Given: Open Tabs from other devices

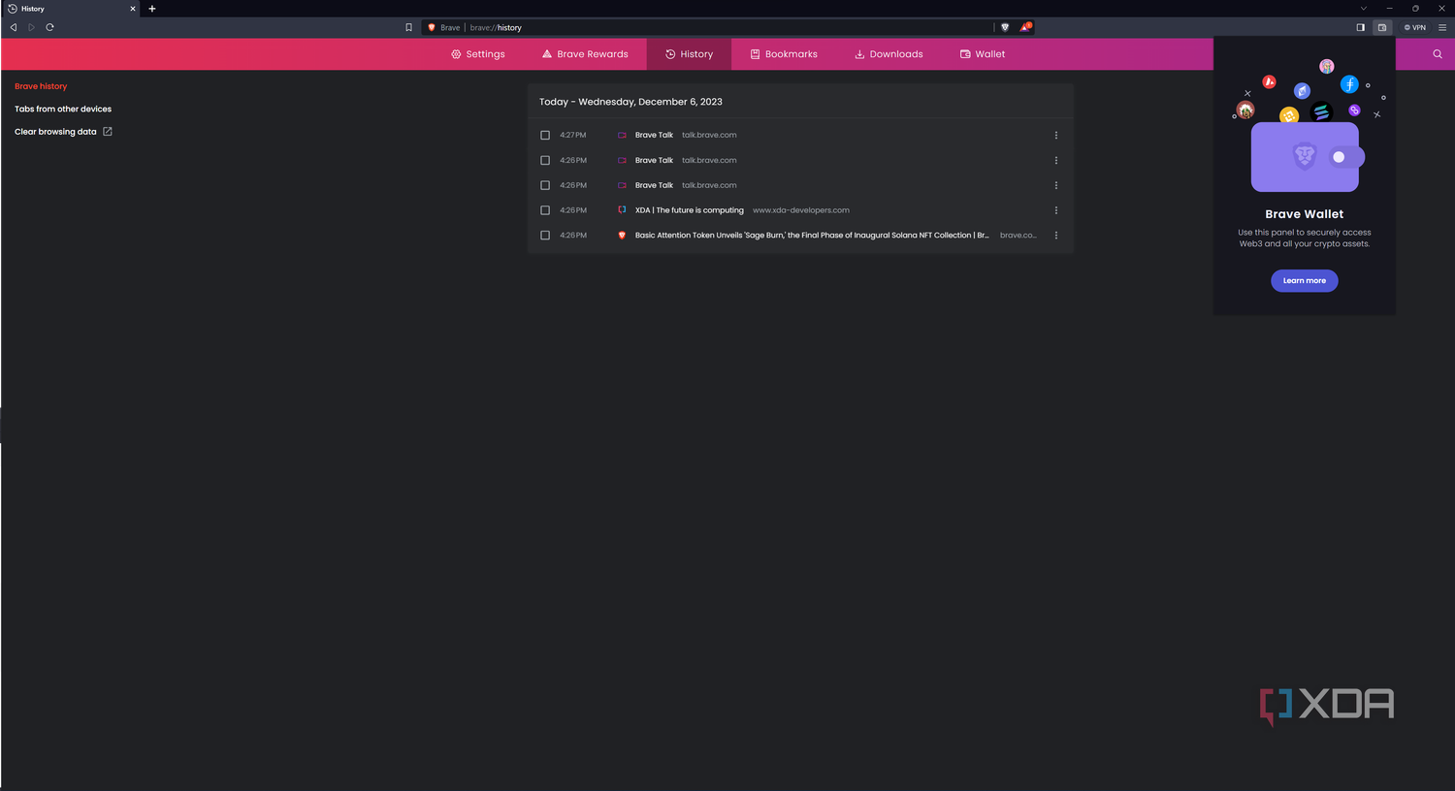Looking at the screenshot, I should [63, 109].
